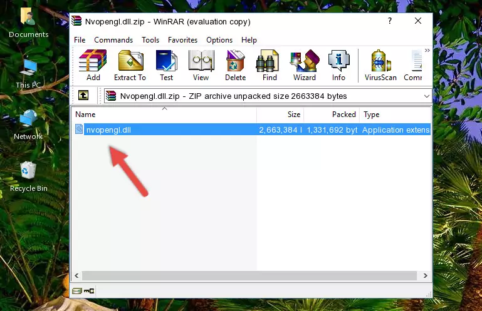Viewport: 482px width, 311px height.
Task: Open the View tool
Action: tap(201, 66)
